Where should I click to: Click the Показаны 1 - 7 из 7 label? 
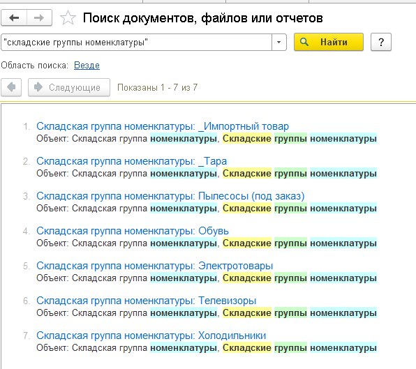(x=157, y=87)
